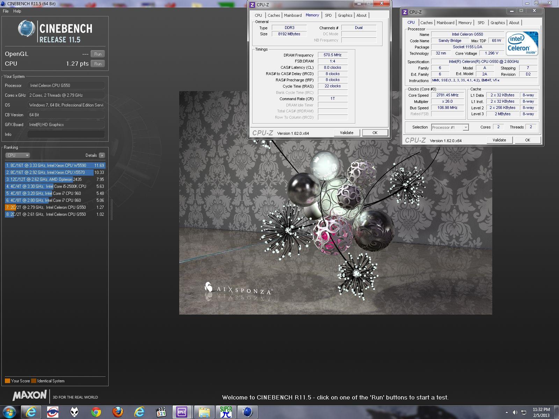Click the Z icon in right CPU-Z title bar
This screenshot has width=559, height=419.
405,12
